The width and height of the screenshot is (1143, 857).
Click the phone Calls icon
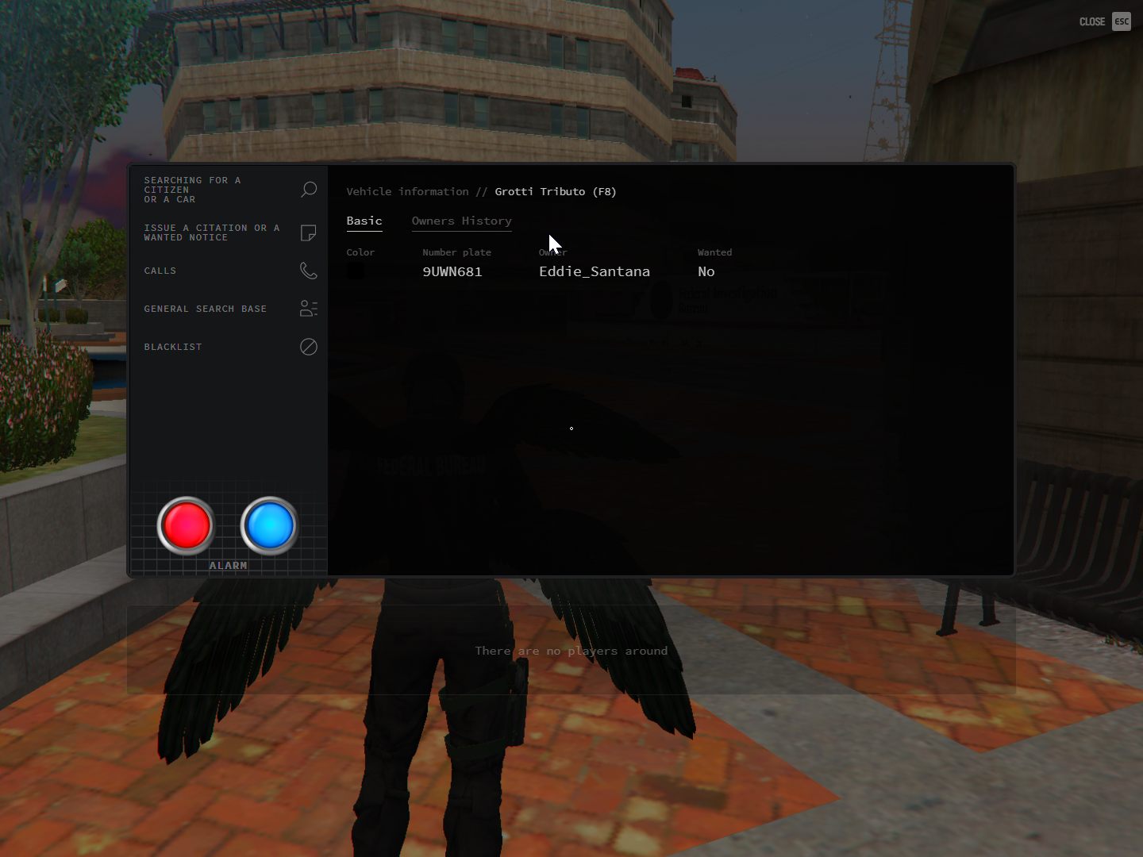tap(309, 271)
